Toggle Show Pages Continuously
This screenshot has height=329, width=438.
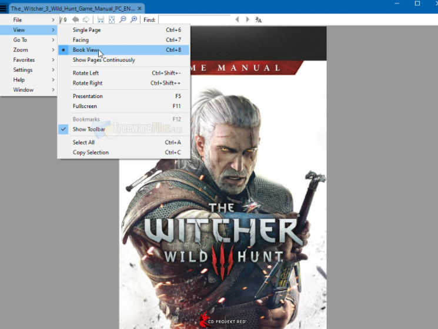[x=123, y=60]
